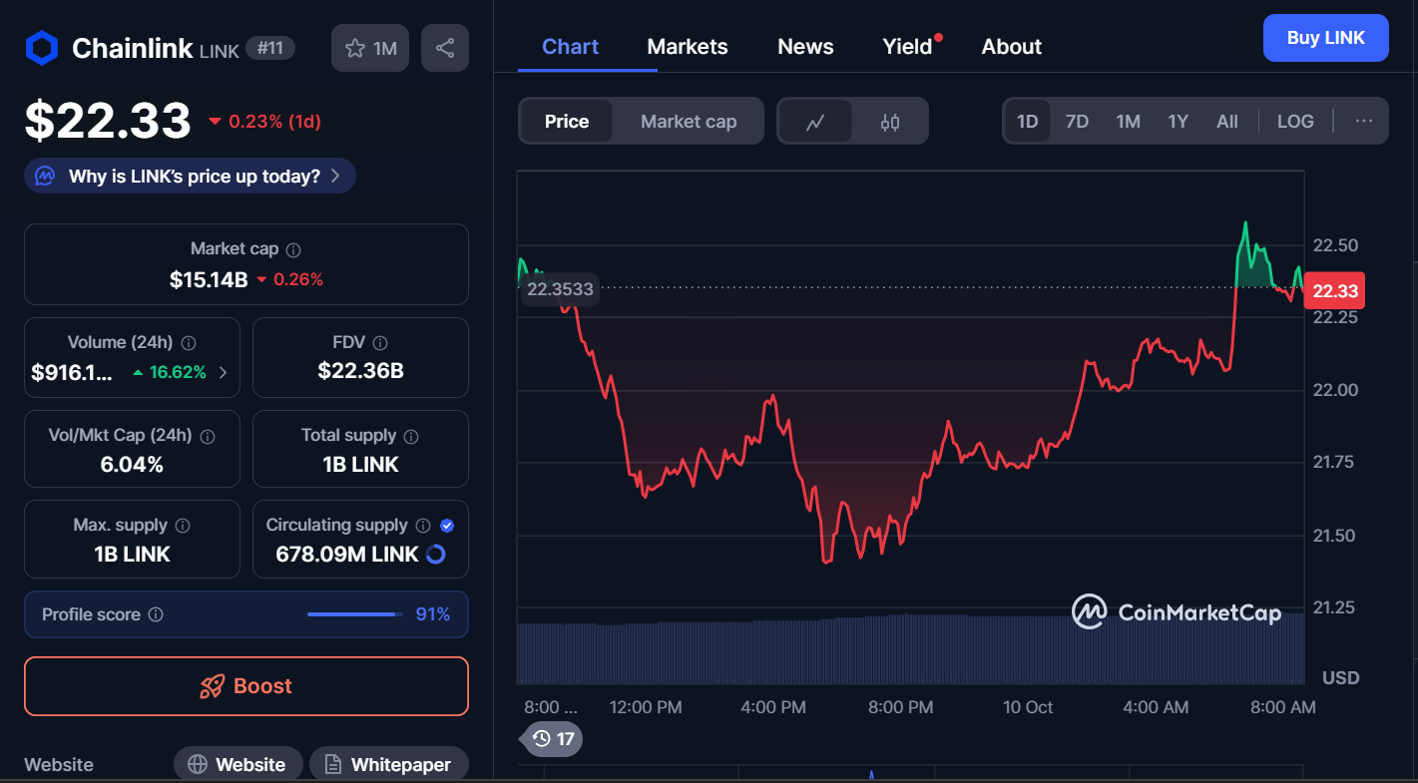
Task: Toggle chart to Market cap view
Action: [689, 122]
